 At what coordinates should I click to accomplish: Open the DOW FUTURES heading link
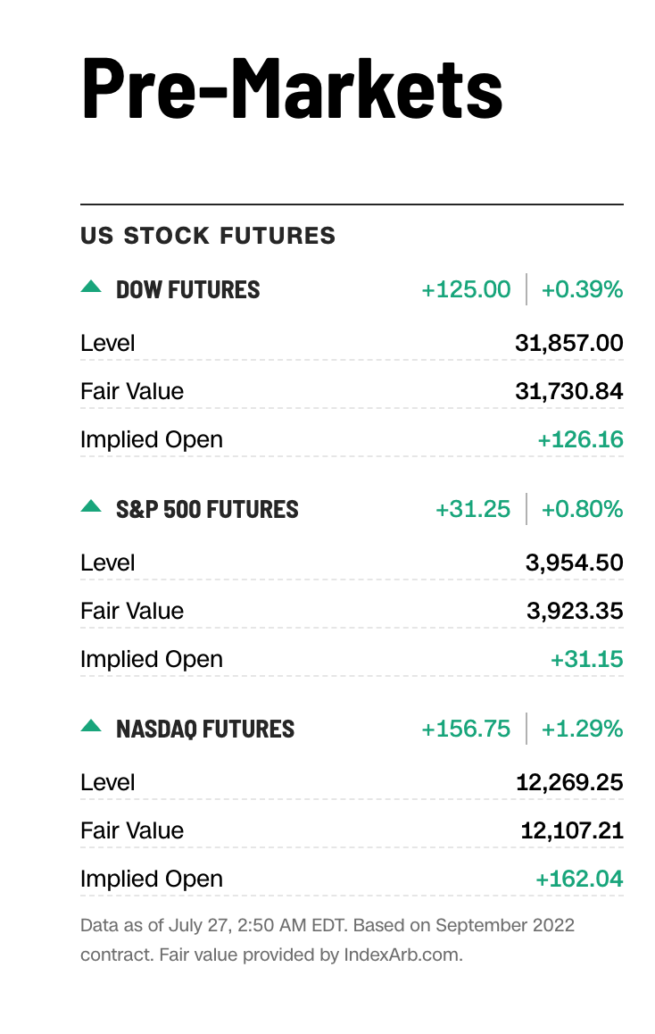[x=188, y=289]
